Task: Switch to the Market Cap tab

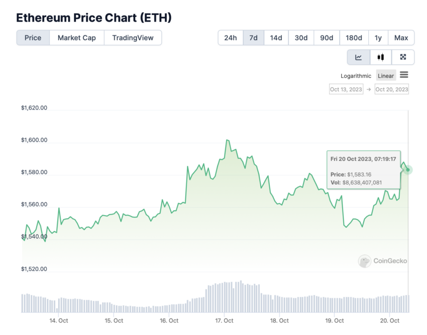Action: [x=76, y=38]
